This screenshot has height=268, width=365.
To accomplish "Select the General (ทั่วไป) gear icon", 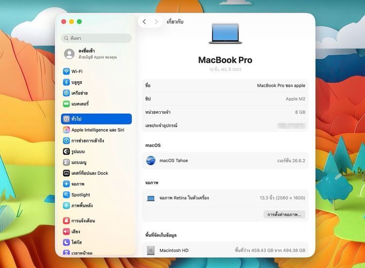I will 66,118.
